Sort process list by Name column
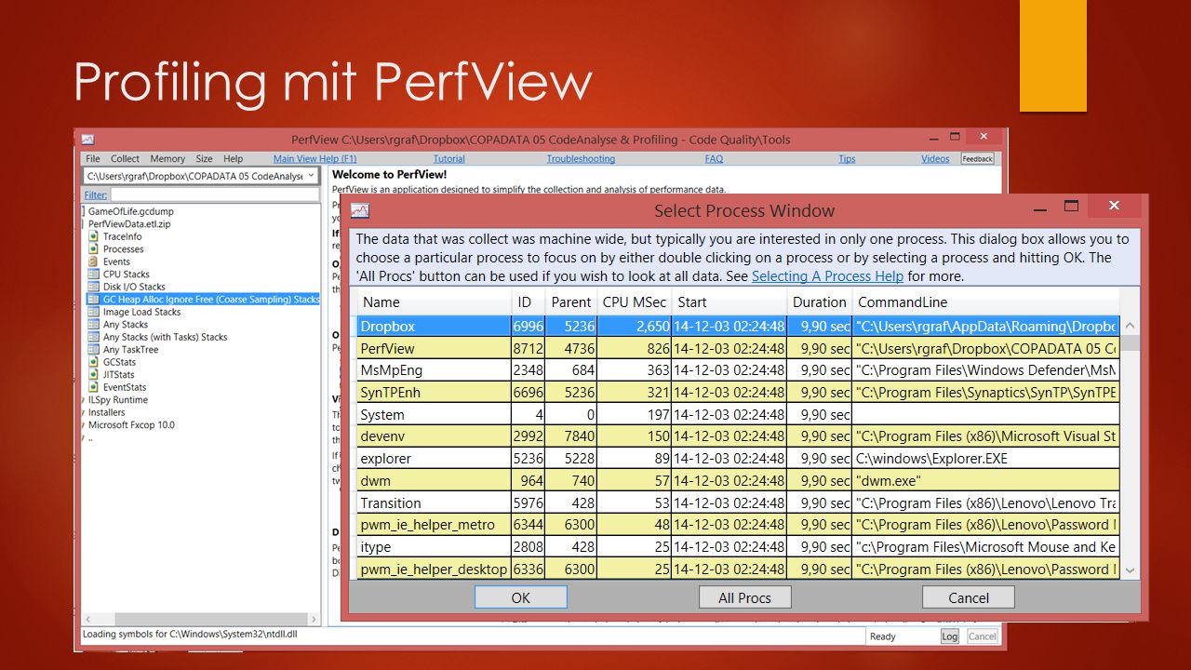Image resolution: width=1191 pixels, height=670 pixels. [x=434, y=301]
